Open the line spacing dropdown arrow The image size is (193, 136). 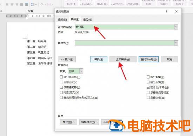36,5
